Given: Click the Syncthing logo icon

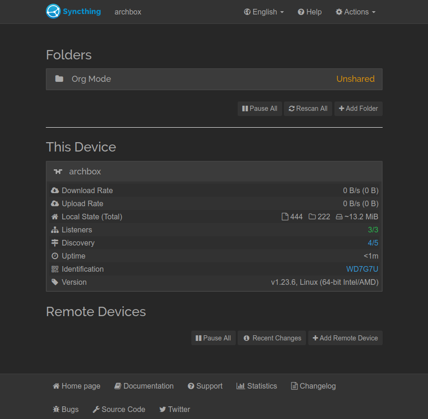Looking at the screenshot, I should pyautogui.click(x=52, y=11).
